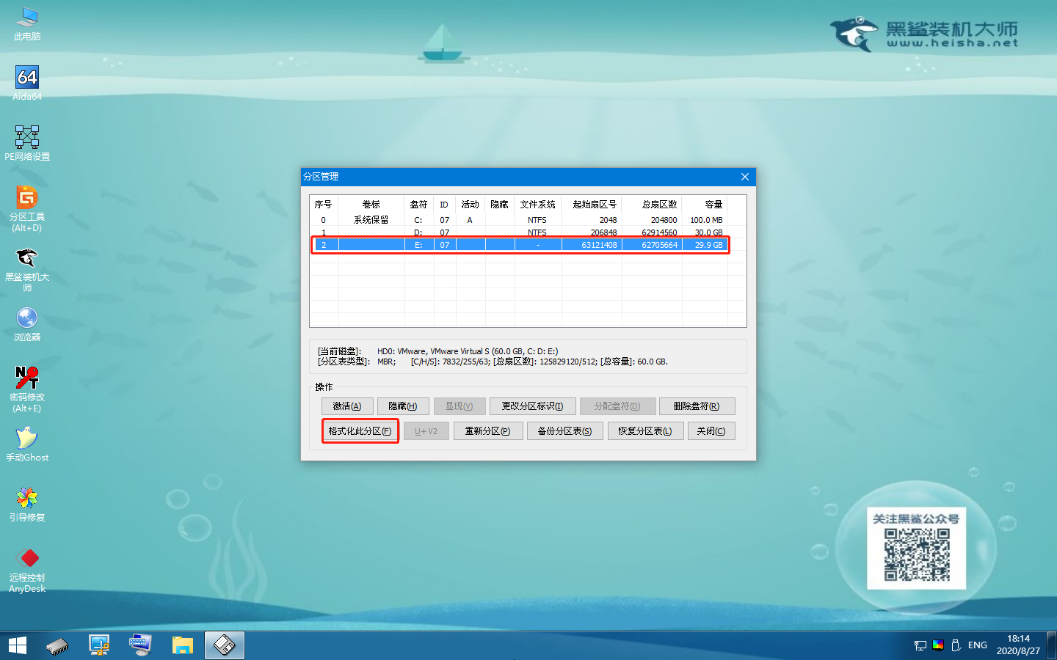The width and height of the screenshot is (1057, 660).
Task: Click the colorful display tray icon
Action: (x=938, y=645)
